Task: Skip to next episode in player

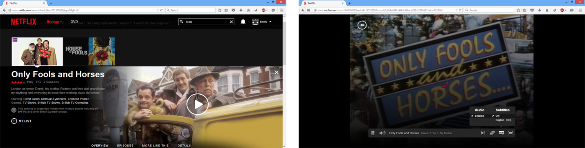Action: (x=483, y=133)
